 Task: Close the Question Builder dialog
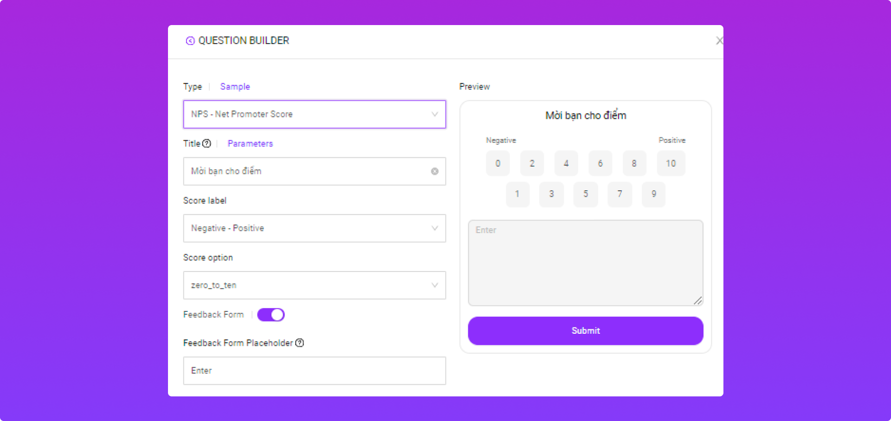click(719, 41)
